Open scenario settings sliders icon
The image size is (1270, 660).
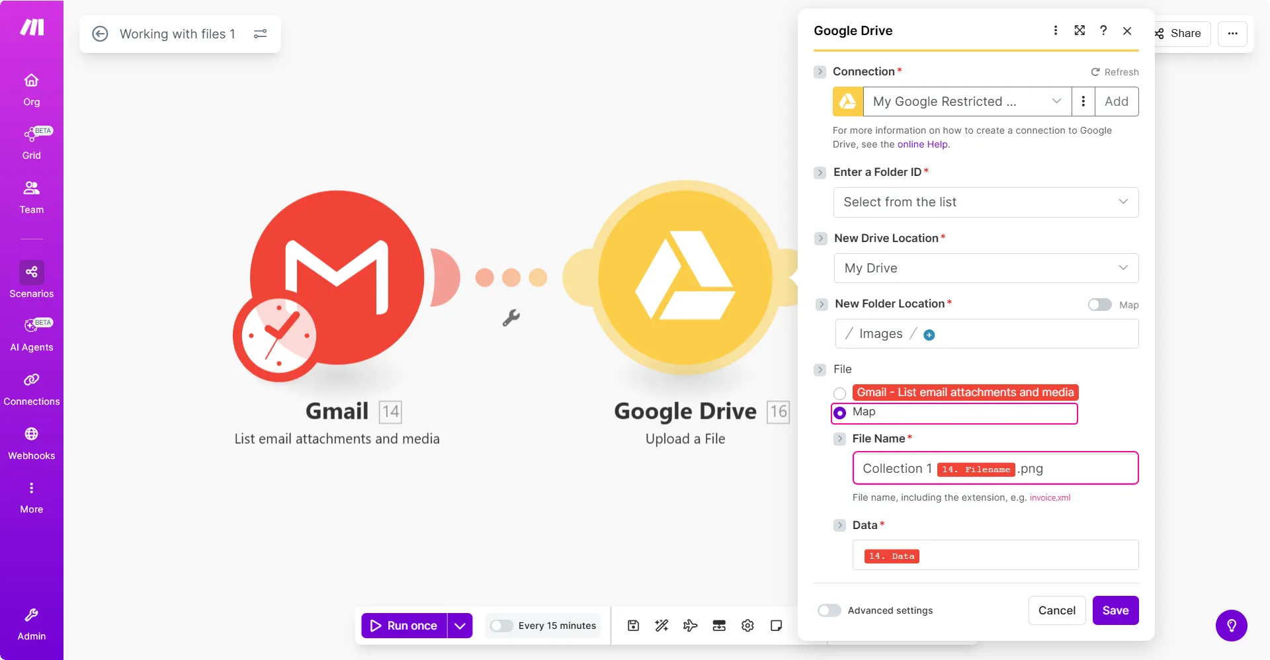261,34
